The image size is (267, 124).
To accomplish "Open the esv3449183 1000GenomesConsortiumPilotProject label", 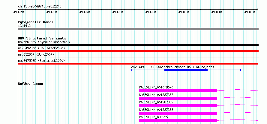I will pyautogui.click(x=172, y=67).
